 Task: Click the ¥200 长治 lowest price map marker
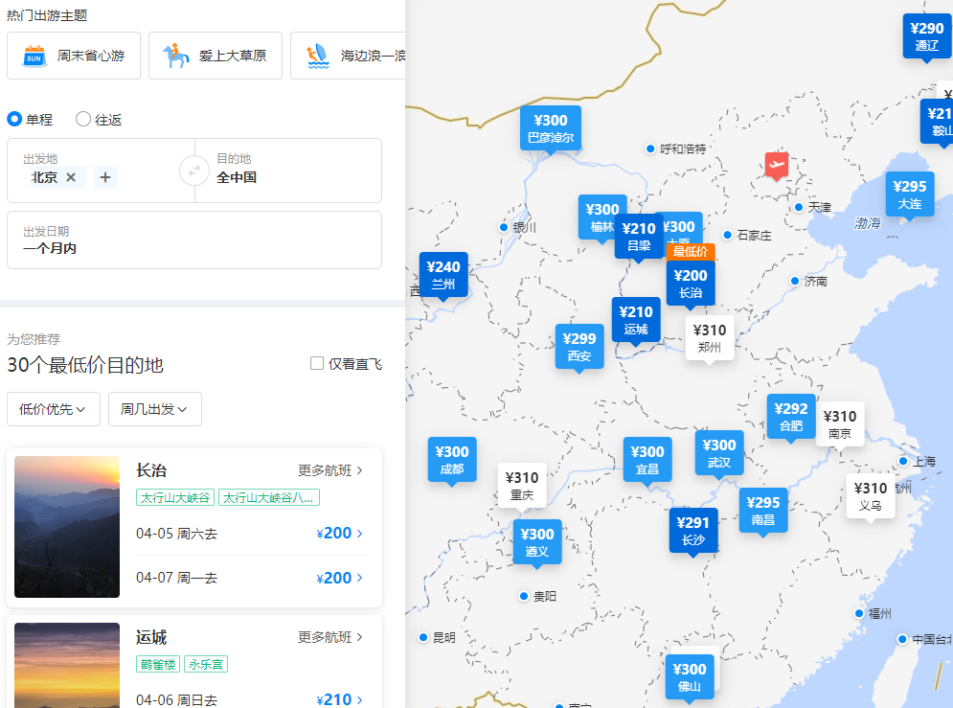click(x=691, y=283)
